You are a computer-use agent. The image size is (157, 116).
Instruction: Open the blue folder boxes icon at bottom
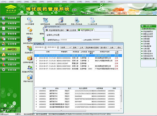[x=30, y=77]
